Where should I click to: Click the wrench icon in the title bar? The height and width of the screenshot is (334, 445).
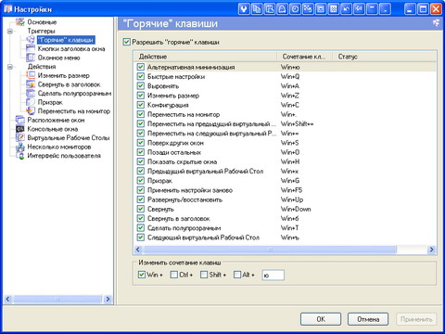244,9
